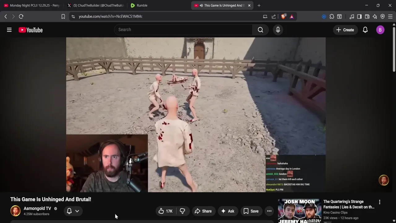Switch to ChudTheBuilder X tab

click(x=96, y=5)
